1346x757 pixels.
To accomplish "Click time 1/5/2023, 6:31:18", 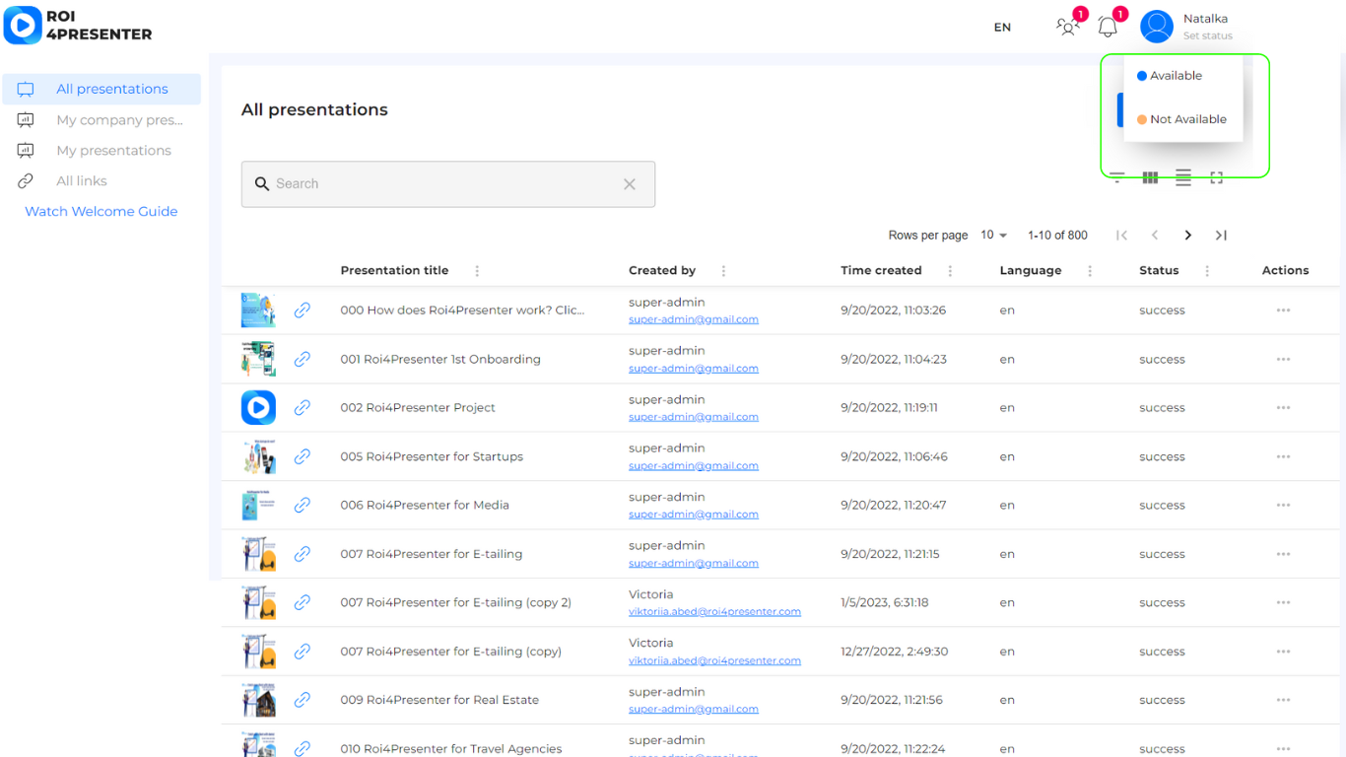I will (885, 602).
